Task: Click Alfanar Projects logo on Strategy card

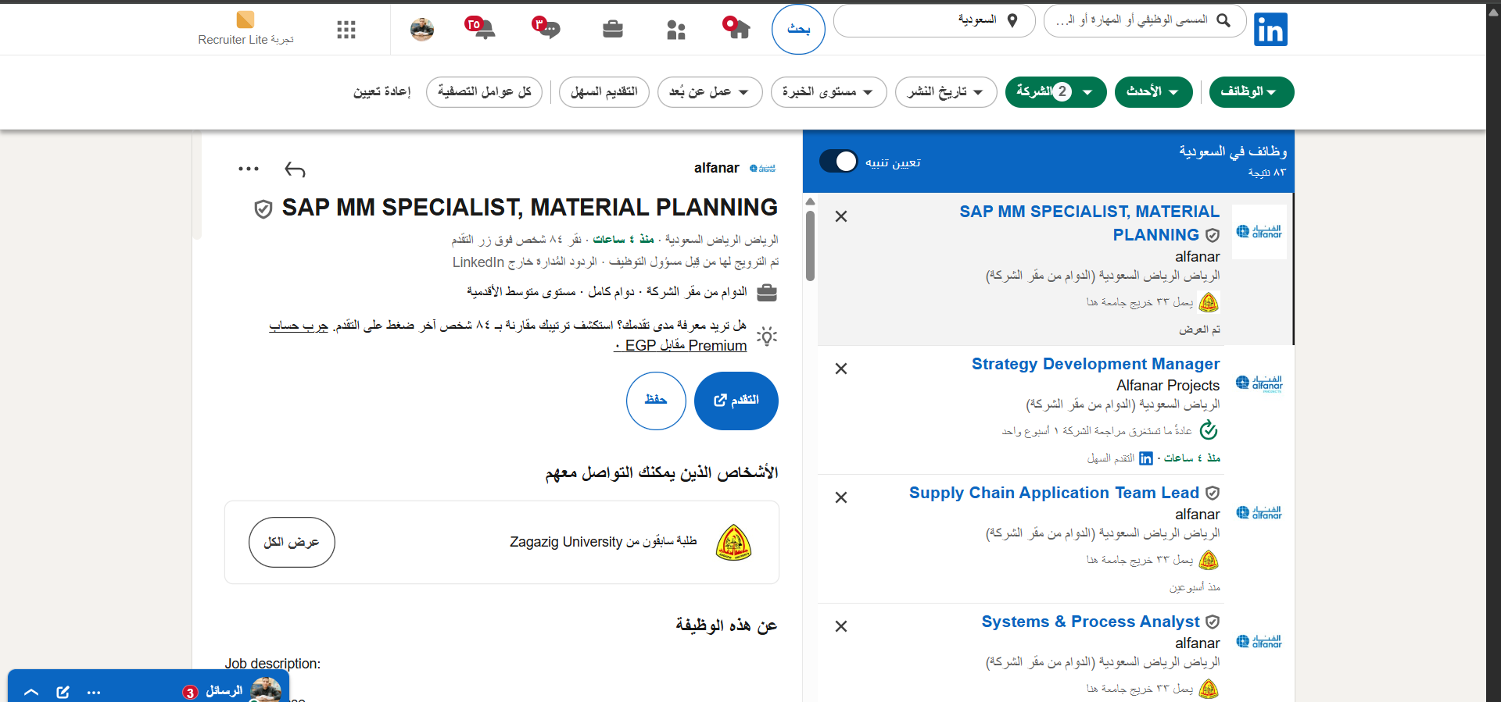Action: point(1259,383)
